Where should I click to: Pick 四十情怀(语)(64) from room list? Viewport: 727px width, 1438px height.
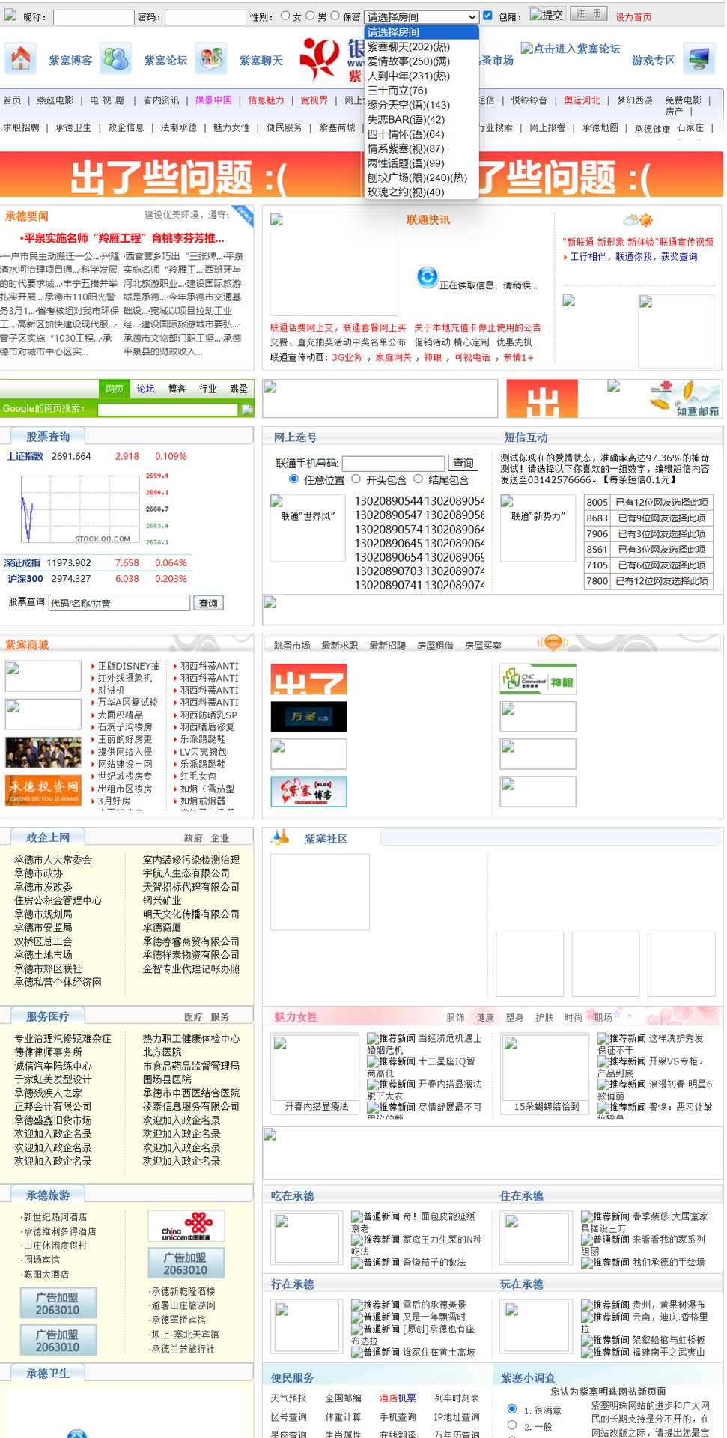click(x=422, y=134)
